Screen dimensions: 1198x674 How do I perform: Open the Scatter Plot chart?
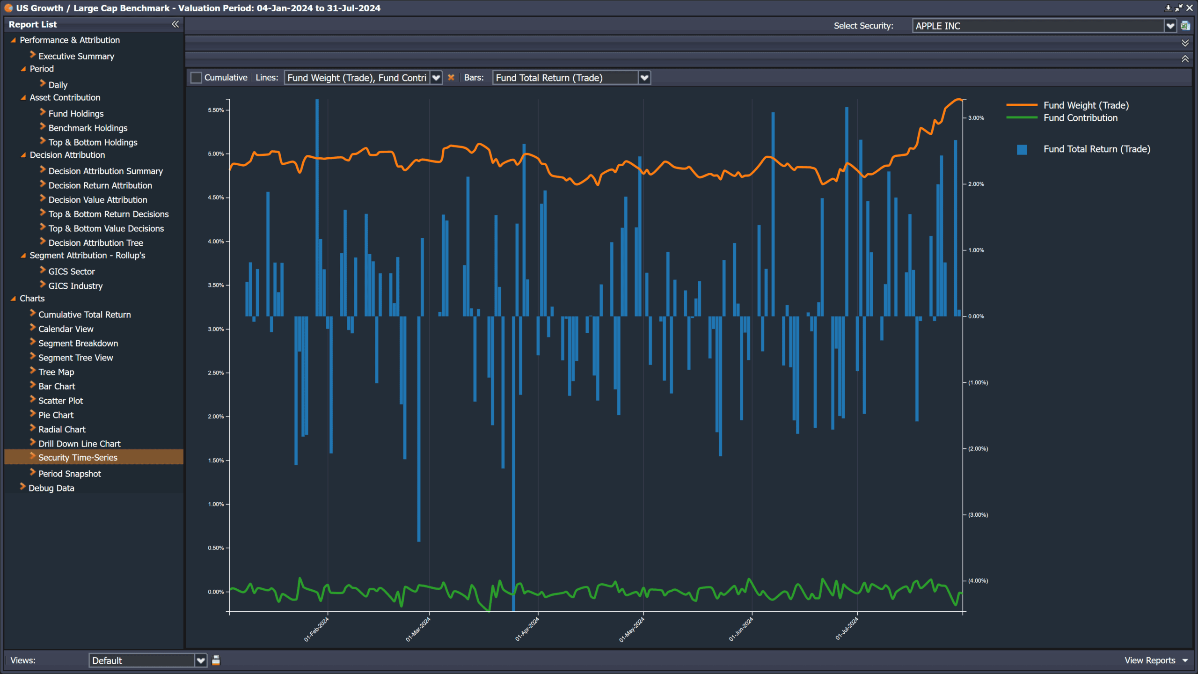tap(61, 401)
